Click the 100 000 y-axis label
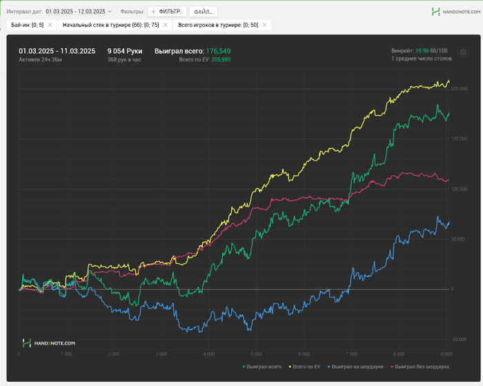 click(460, 189)
